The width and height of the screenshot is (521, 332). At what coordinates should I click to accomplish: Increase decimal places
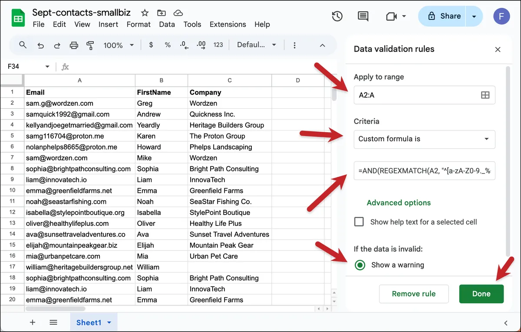[x=201, y=45]
